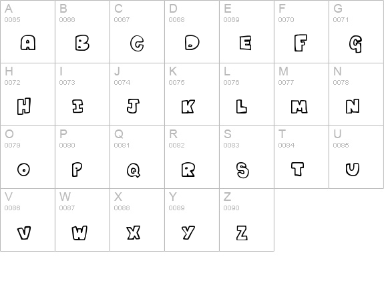
Task: Select the outlined H character
Action: [x=24, y=106]
